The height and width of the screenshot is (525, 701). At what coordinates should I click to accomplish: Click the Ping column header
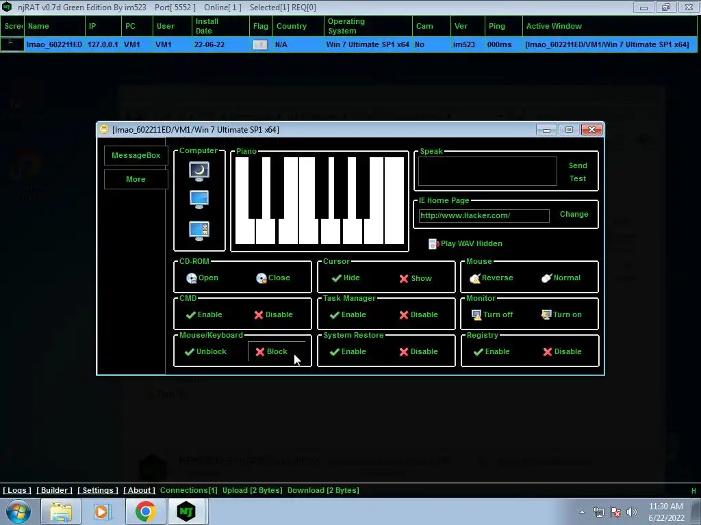[503, 26]
